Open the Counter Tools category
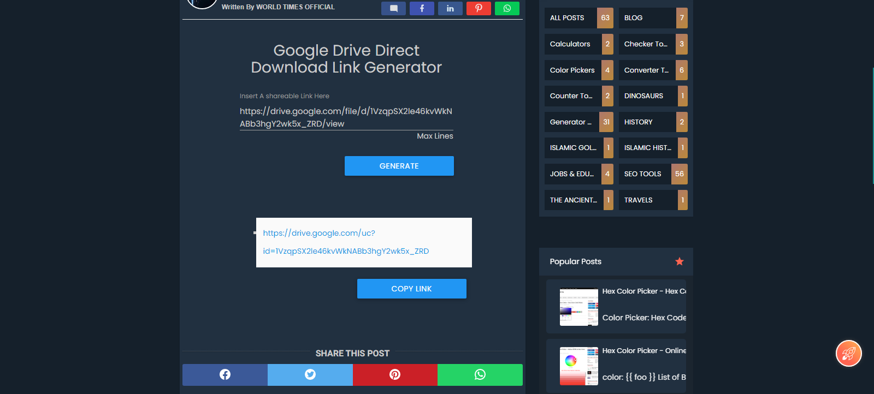 point(579,96)
